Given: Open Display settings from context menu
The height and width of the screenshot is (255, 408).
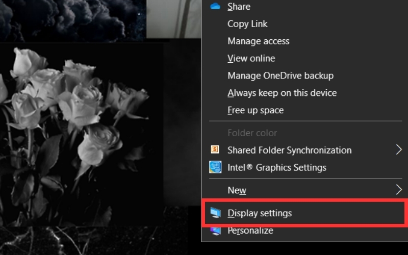Looking at the screenshot, I should click(260, 213).
